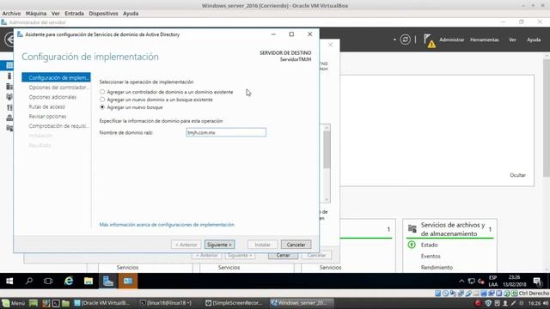This screenshot has width=550, height=309.
Task: Select 'Agregar un nuevo bosque' option
Action: click(x=102, y=107)
